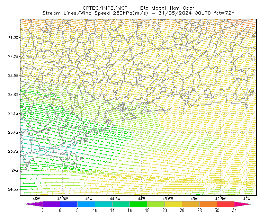Click the purple left arrow legend end
The width and height of the screenshot is (277, 214).
point(34,204)
